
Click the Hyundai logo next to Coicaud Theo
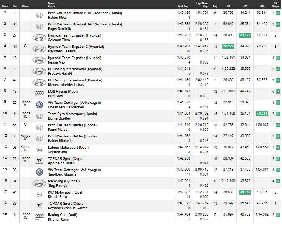[39, 38]
